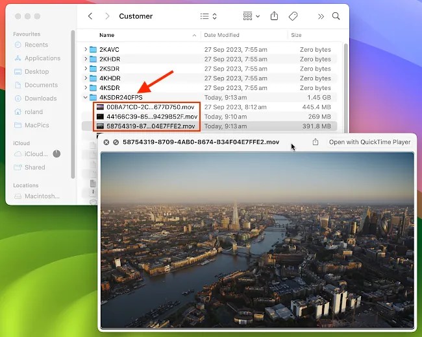Click the London aerial video preview
Viewport: 422px width, 337px height.
[x=257, y=240]
